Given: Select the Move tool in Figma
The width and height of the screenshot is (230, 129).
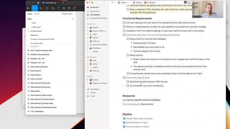Looking at the screenshot, I should (34, 8).
